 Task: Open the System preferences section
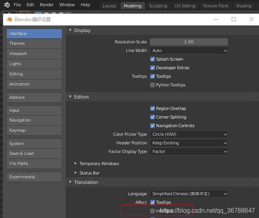tap(34, 144)
